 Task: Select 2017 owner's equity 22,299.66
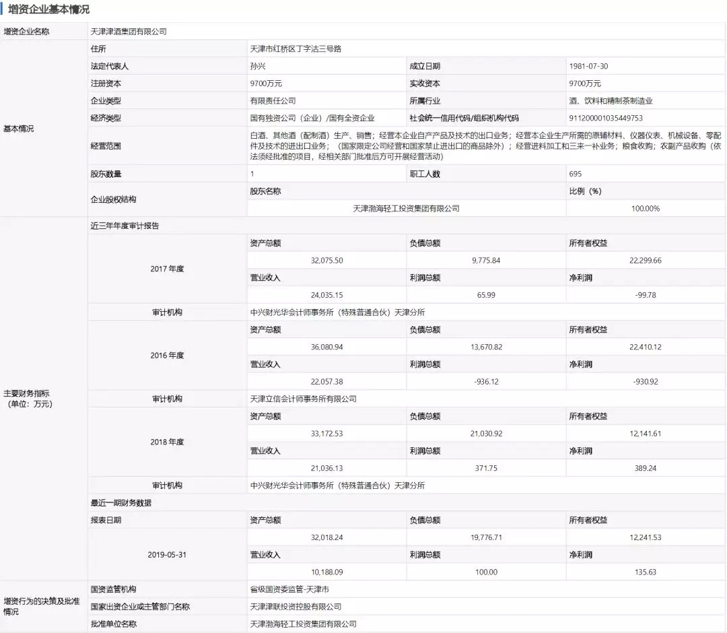click(x=646, y=261)
